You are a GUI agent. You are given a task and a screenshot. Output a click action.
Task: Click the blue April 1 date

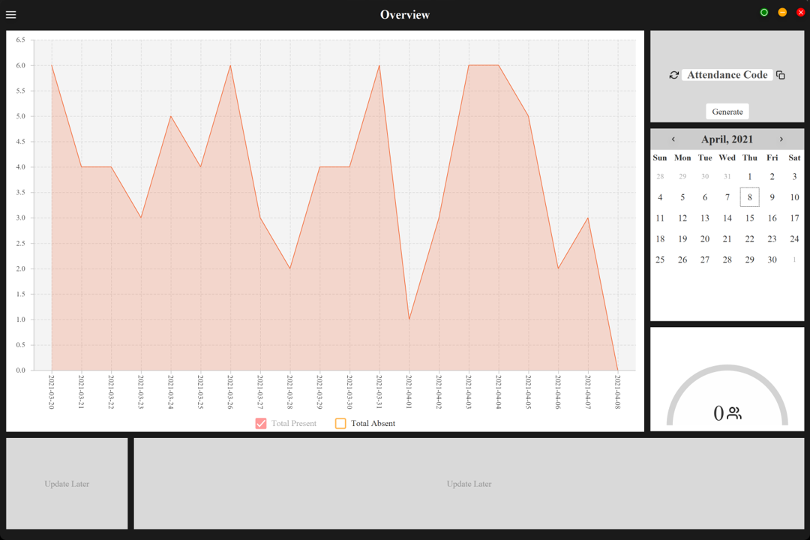pos(749,176)
